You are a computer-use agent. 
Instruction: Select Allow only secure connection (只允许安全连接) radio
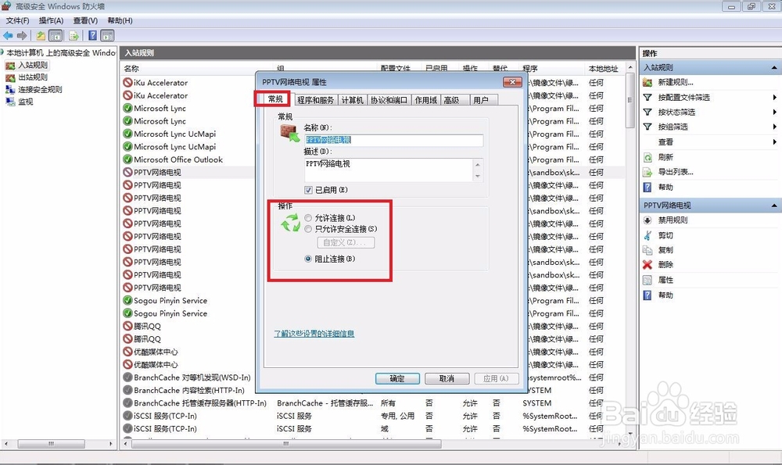[x=308, y=229]
